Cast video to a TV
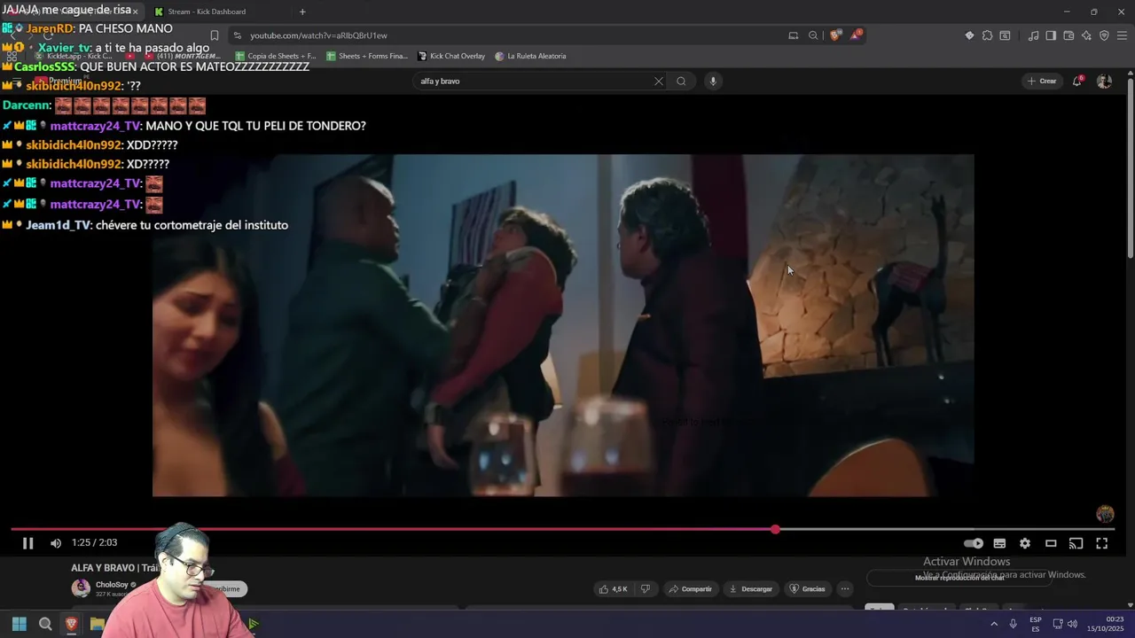The image size is (1135, 638). tap(1076, 543)
